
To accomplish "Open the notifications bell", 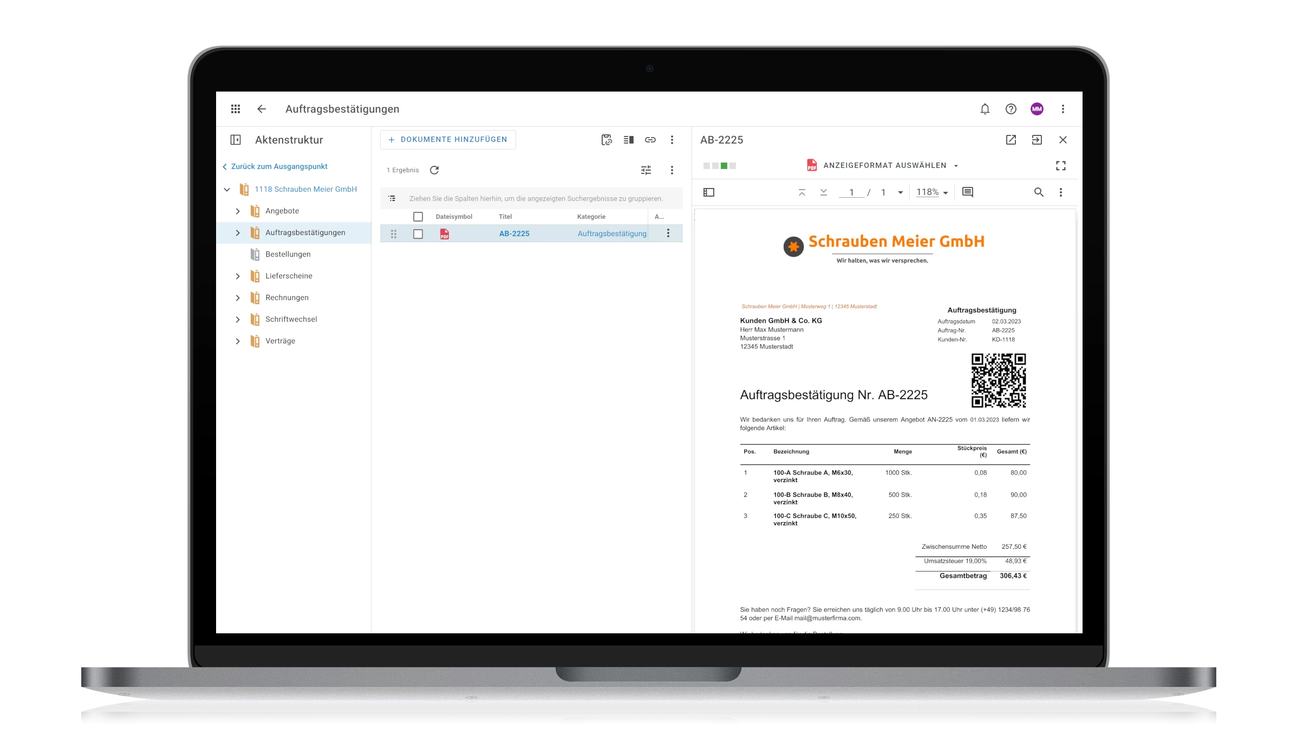I will 985,109.
